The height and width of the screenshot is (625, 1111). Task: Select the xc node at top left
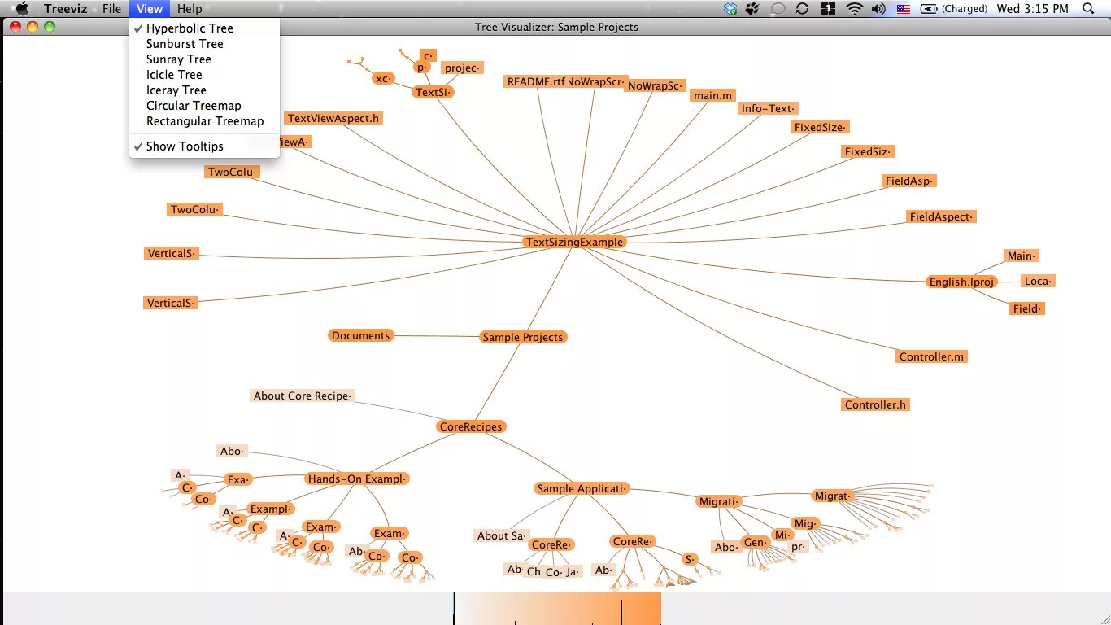tap(383, 79)
